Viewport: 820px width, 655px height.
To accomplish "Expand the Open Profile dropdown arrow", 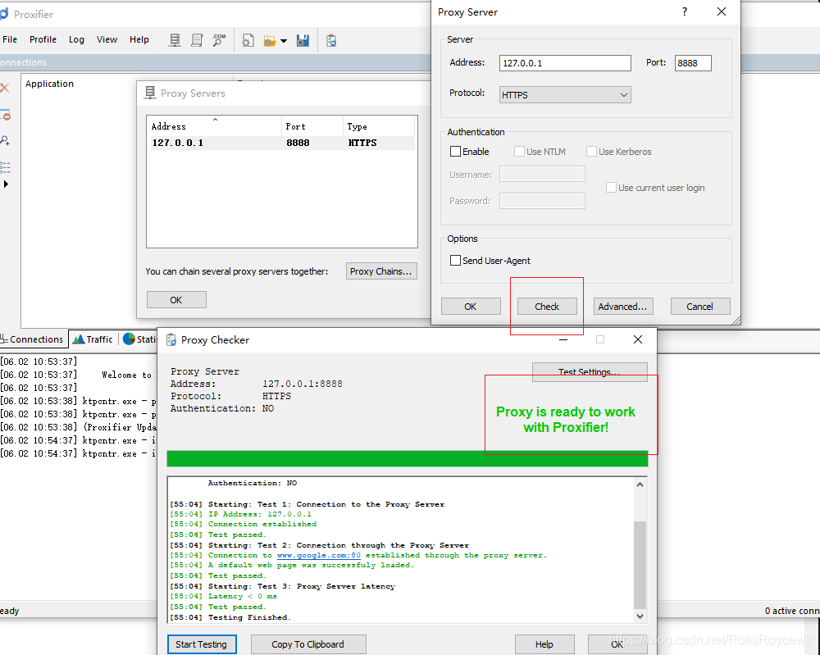I will (284, 41).
